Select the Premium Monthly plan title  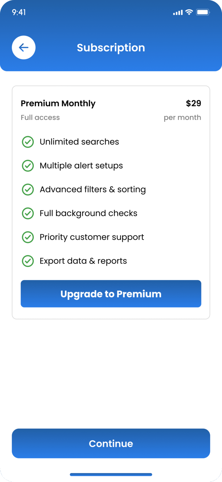click(x=58, y=104)
